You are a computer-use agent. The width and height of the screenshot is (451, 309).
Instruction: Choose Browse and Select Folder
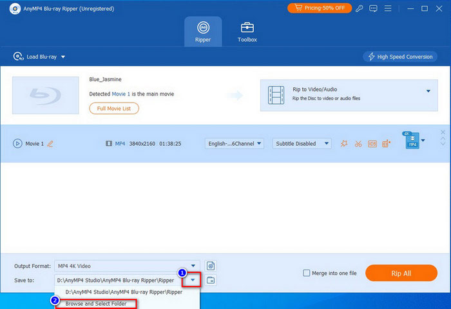pos(96,304)
